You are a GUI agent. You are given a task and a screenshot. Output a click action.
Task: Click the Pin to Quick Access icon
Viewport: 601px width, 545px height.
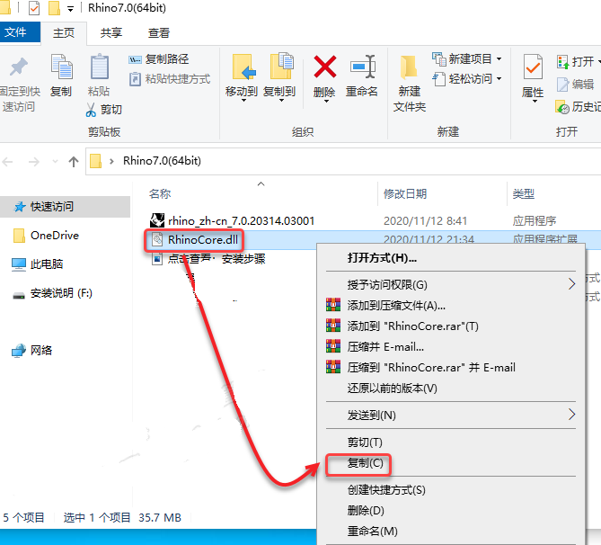click(x=19, y=67)
